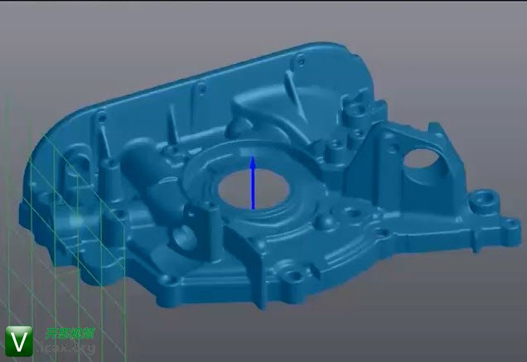
Task: Select the blue scanned engine cover model
Action: click(268, 175)
